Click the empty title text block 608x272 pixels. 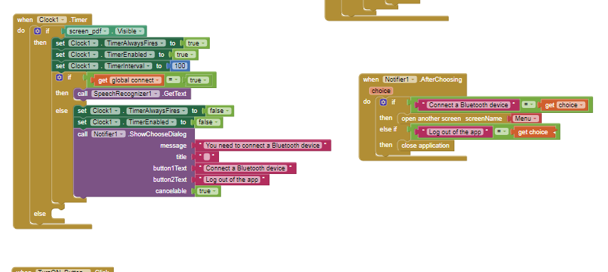pyautogui.click(x=207, y=157)
